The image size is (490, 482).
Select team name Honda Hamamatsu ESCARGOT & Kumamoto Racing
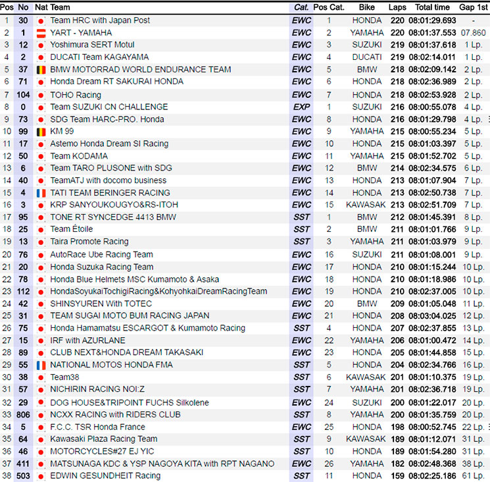148,328
